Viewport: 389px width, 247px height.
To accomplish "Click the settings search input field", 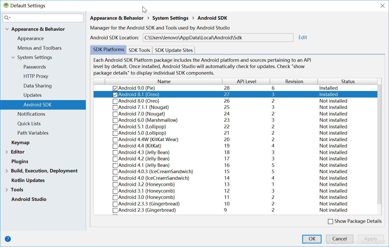I will 43,18.
